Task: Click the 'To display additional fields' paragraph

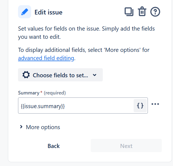Action: coord(84,54)
